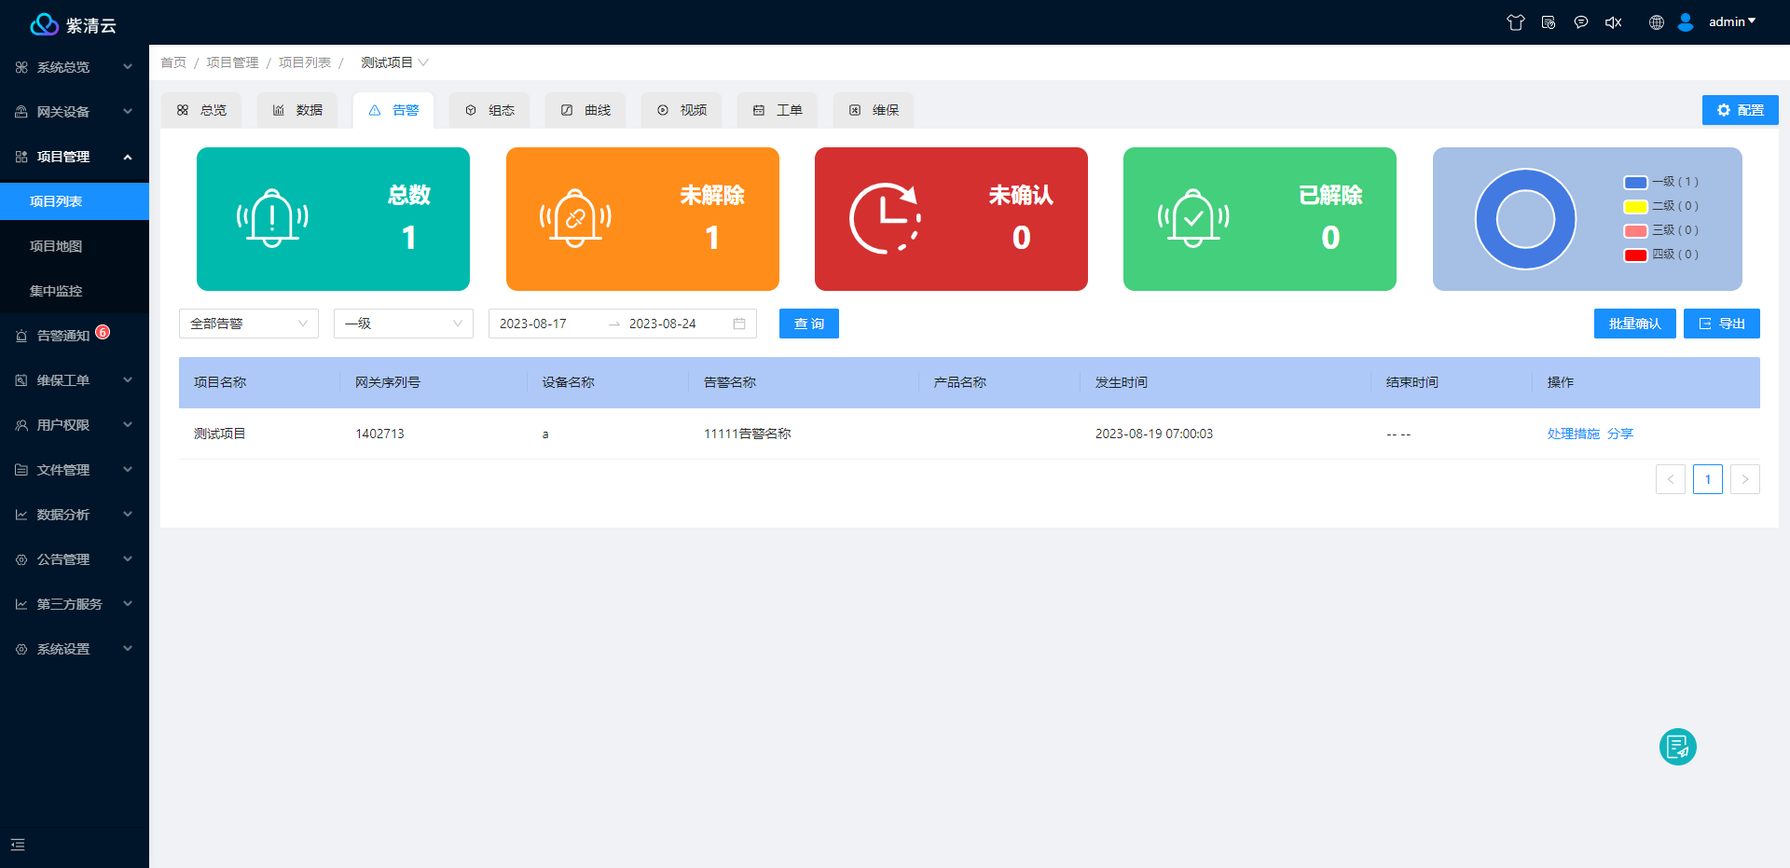Switch to the 数据 tab
The image size is (1790, 868).
click(297, 110)
